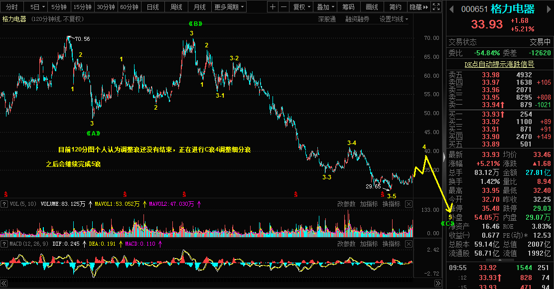The height and width of the screenshot is (289, 554).
Task: Open 深股通 info
Action: [327, 19]
